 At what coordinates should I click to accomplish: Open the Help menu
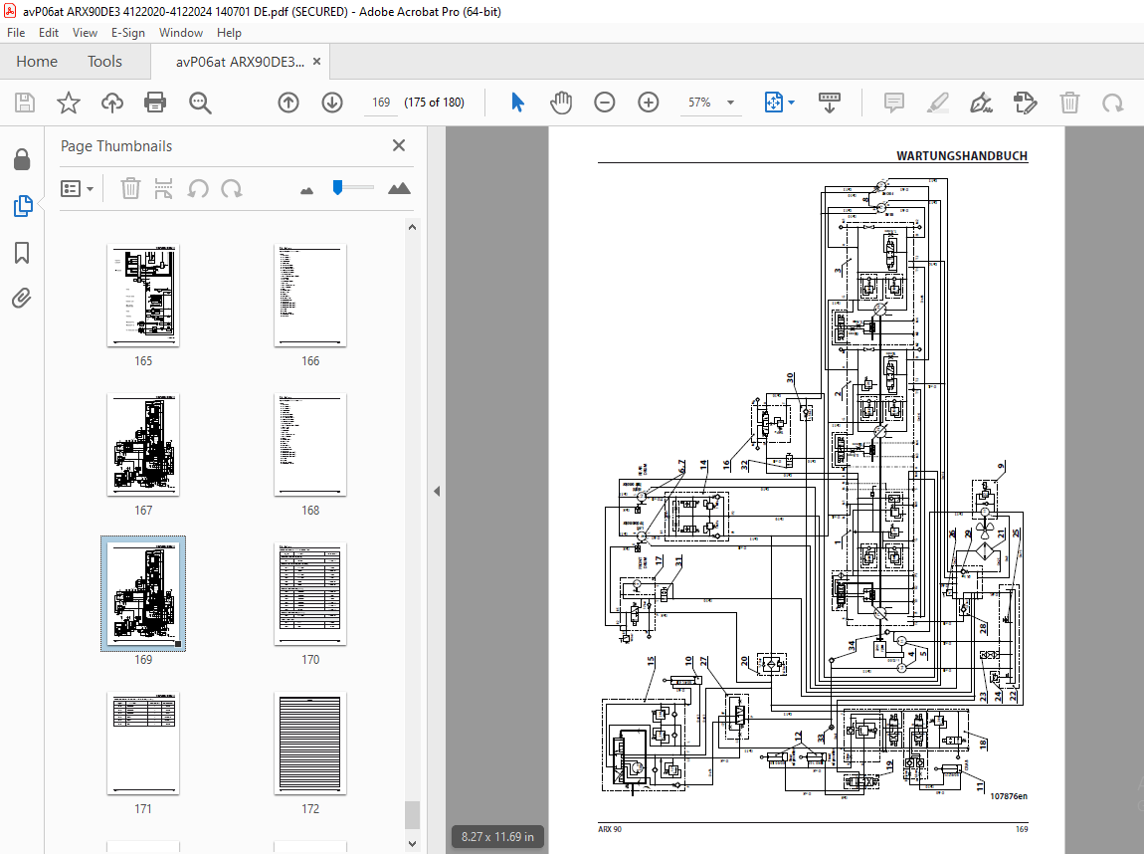coord(229,33)
